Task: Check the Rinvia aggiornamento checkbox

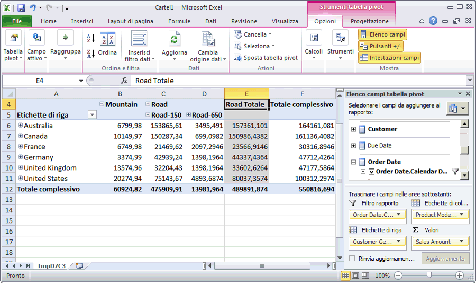Action: 352,259
